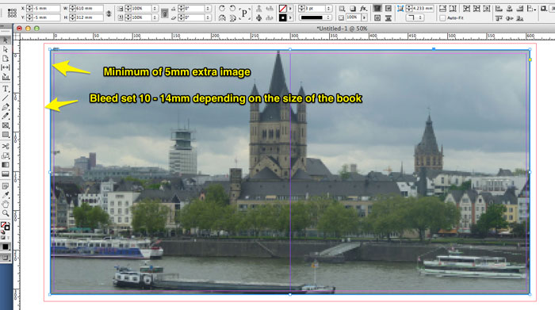Click the black stroke swatch

click(x=283, y=17)
